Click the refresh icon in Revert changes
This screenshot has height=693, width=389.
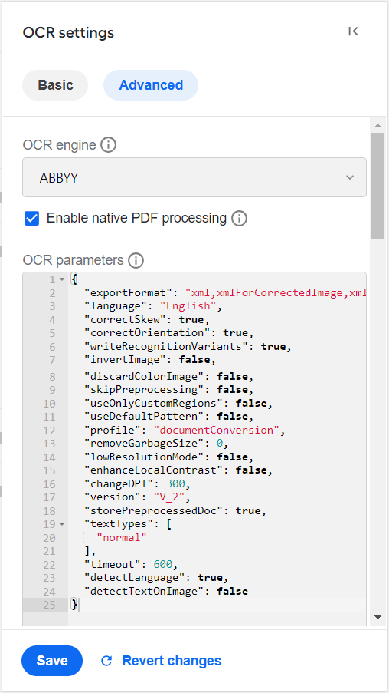tap(106, 661)
